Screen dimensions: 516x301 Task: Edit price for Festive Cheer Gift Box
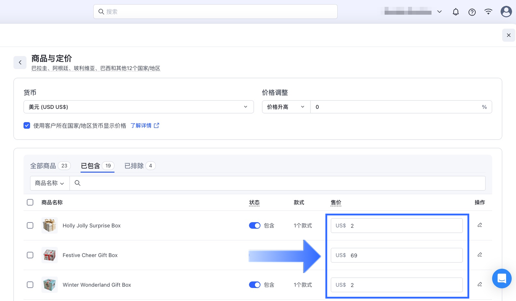[x=480, y=255]
